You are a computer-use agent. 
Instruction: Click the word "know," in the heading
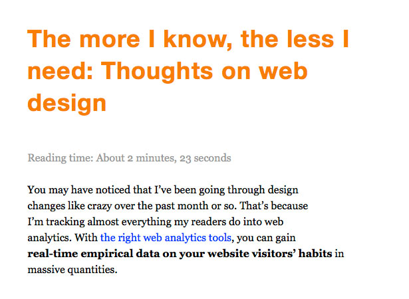(198, 39)
